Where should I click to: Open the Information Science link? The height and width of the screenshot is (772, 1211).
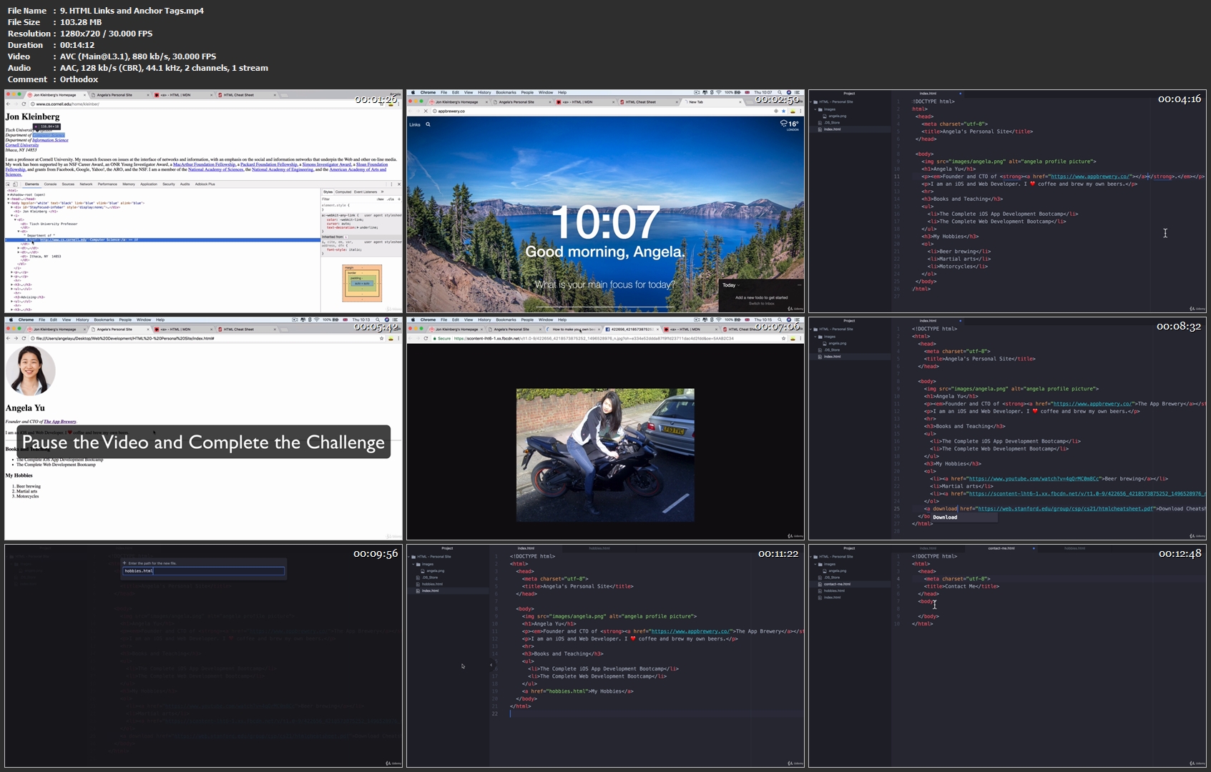coord(50,140)
